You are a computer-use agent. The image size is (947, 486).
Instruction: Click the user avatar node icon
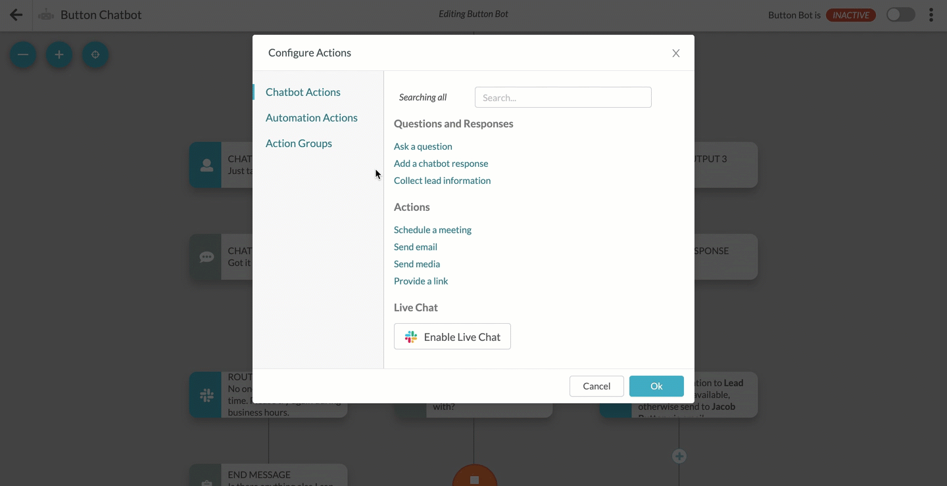(x=206, y=165)
